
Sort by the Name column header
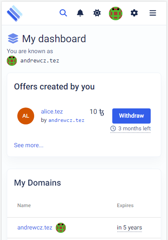pos(24,205)
